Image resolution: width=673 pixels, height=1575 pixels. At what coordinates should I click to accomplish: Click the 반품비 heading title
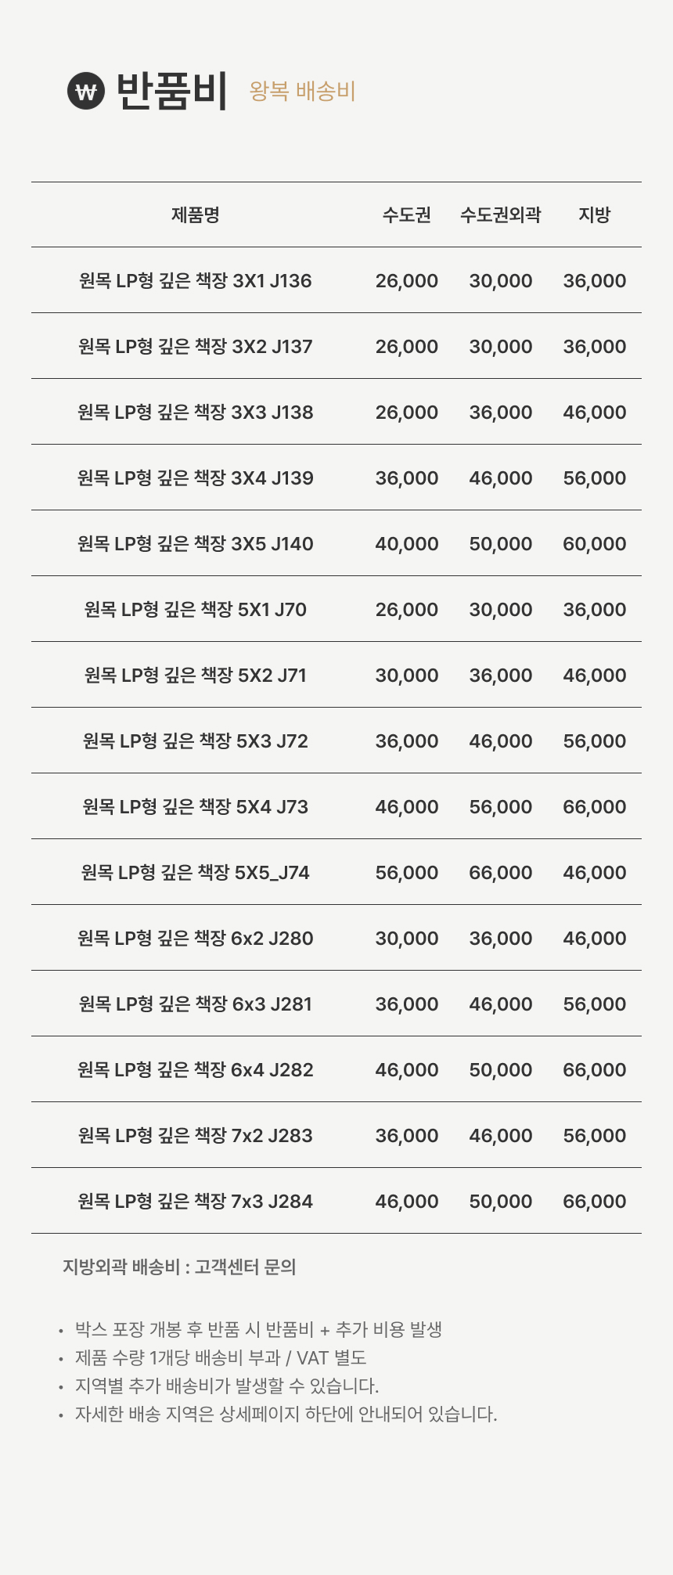point(172,91)
